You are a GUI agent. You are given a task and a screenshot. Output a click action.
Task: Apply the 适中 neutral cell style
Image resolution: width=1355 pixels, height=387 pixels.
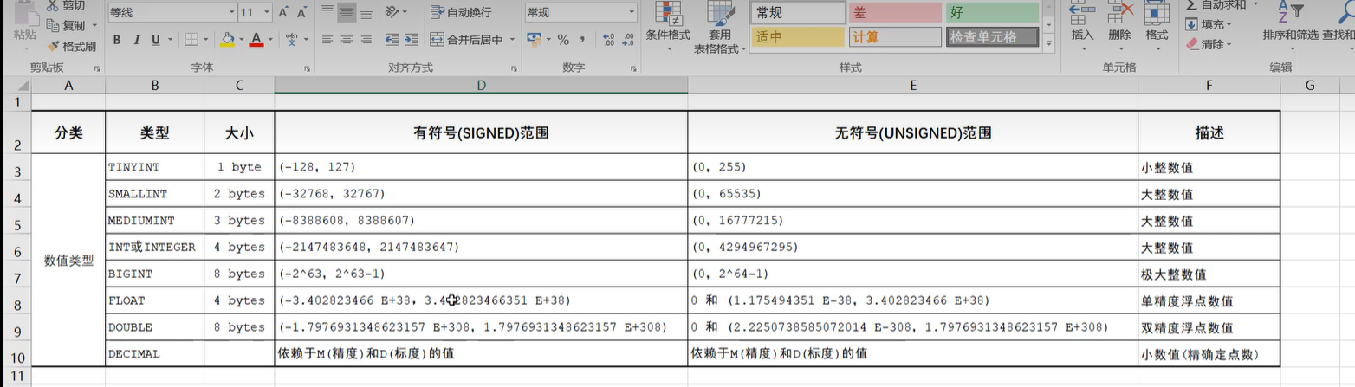[798, 37]
